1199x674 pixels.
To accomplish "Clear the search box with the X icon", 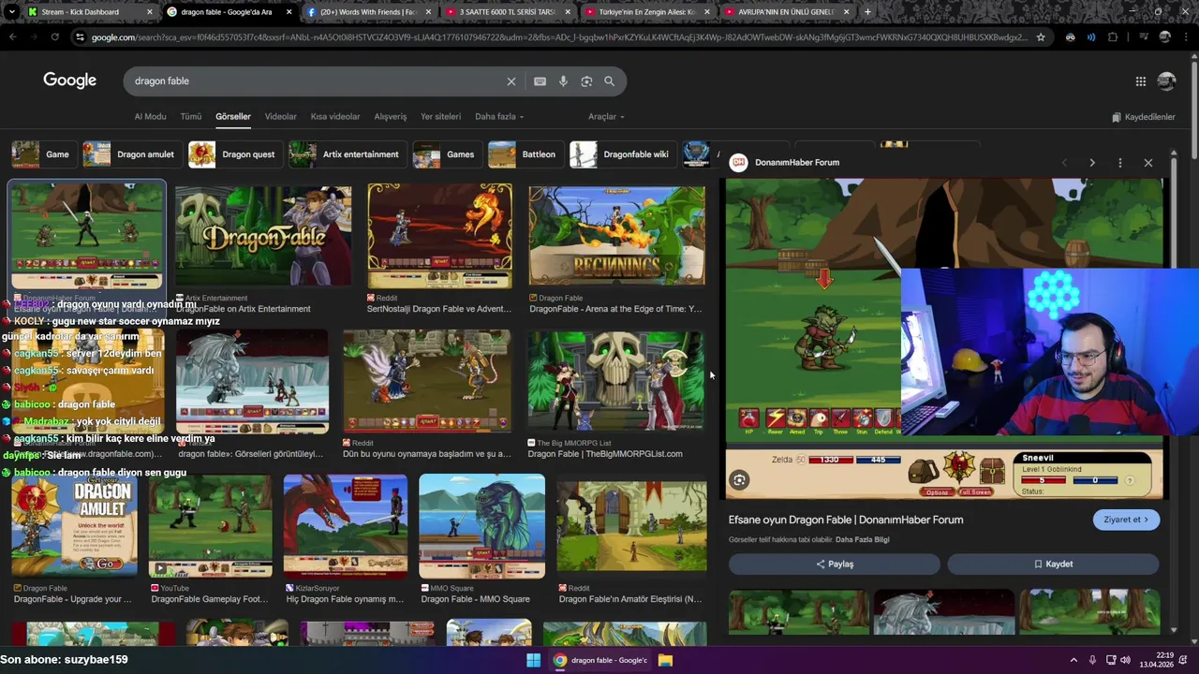I will click(511, 81).
